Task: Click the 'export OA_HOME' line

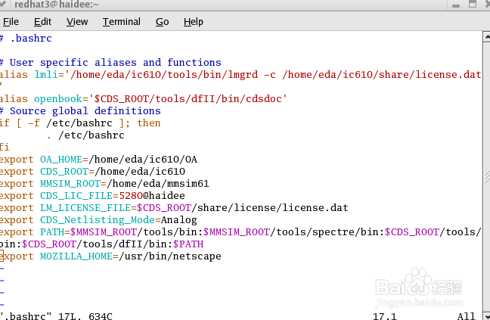Action: 98,159
